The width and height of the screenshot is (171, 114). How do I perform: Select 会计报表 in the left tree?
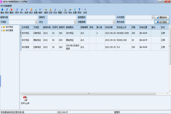tap(9, 30)
